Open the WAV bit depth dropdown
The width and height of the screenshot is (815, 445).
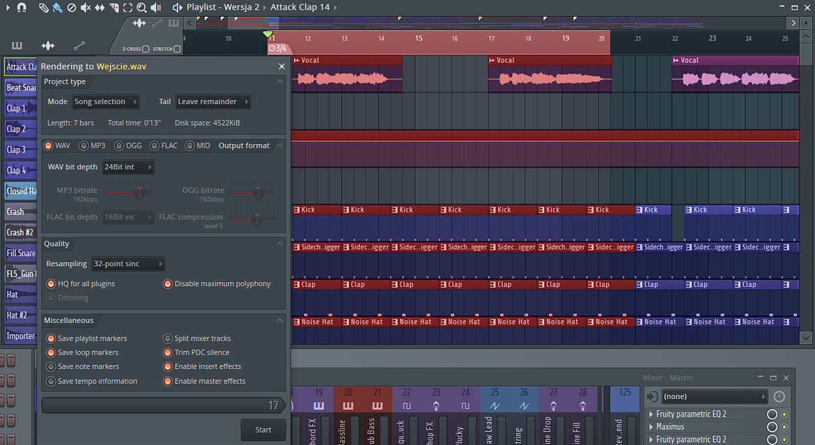[x=128, y=167]
